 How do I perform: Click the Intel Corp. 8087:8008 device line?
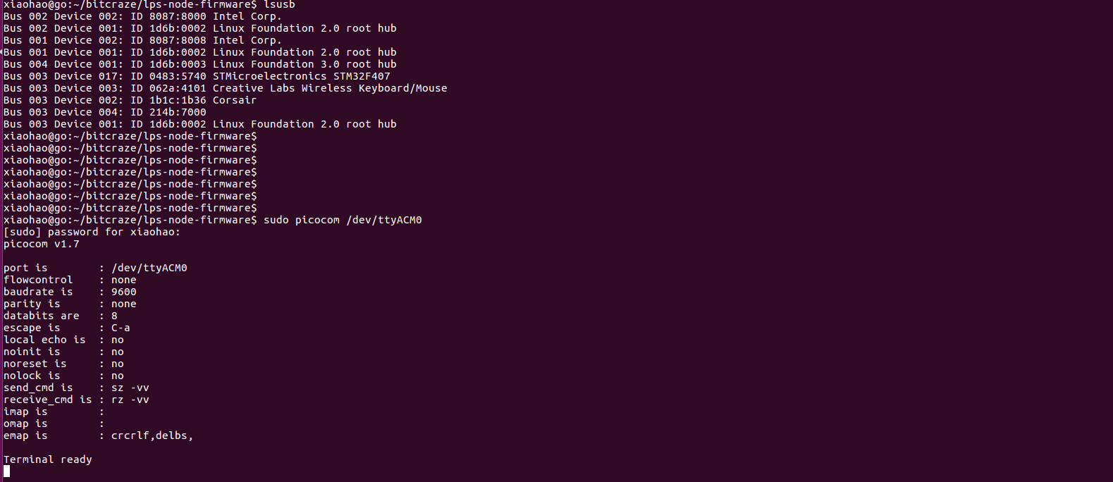pyautogui.click(x=142, y=40)
